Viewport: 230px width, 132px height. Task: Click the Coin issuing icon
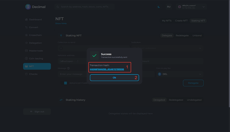click(x=26, y=58)
